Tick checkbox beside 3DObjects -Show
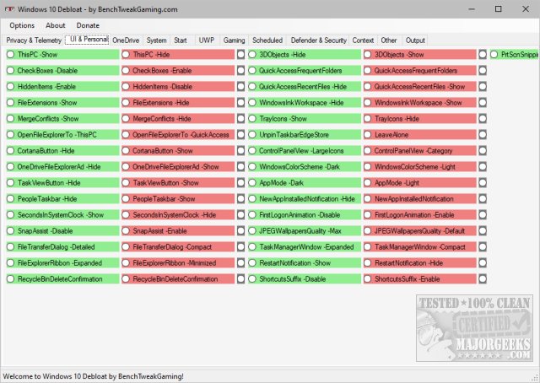Viewport: 540px width, 383px height. point(483,55)
